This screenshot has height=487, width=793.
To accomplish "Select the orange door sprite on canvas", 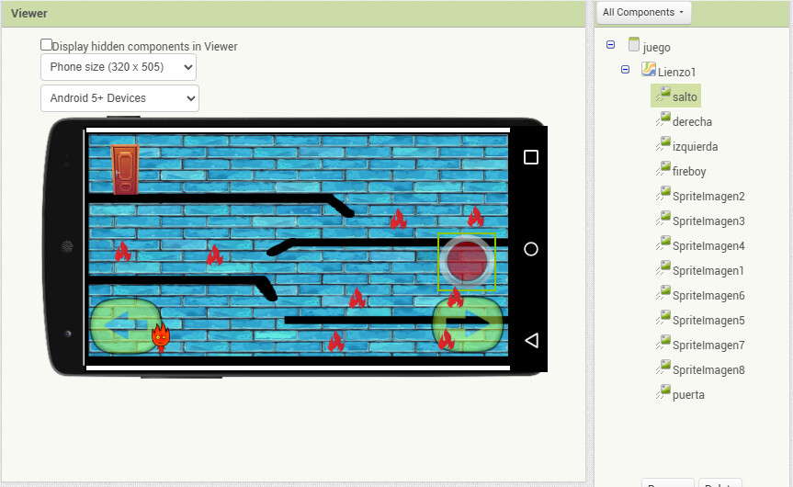I will point(125,169).
